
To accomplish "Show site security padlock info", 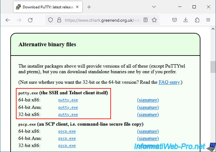I will pos(59,20).
